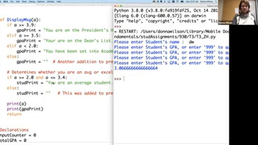Click the "You have been set into Acade" string
258x145 pixels.
coord(78,51)
